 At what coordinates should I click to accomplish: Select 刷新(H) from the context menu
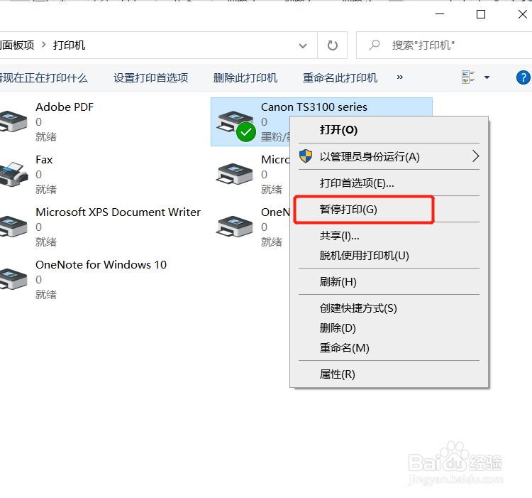389,281
